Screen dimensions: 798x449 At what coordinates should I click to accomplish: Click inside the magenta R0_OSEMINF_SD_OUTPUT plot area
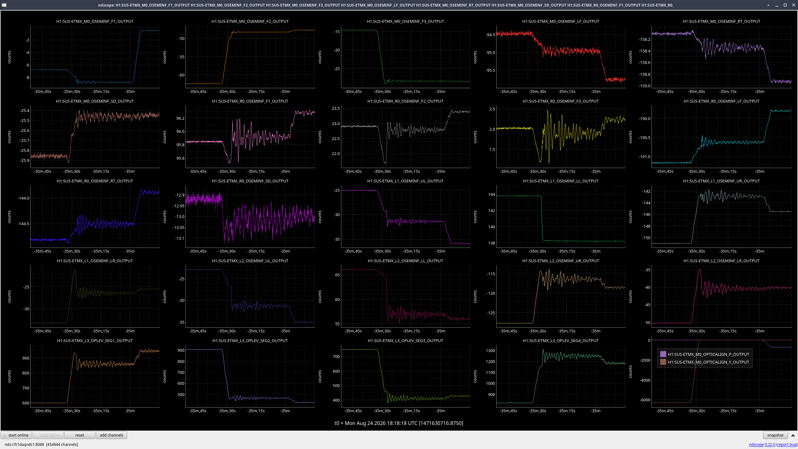250,216
